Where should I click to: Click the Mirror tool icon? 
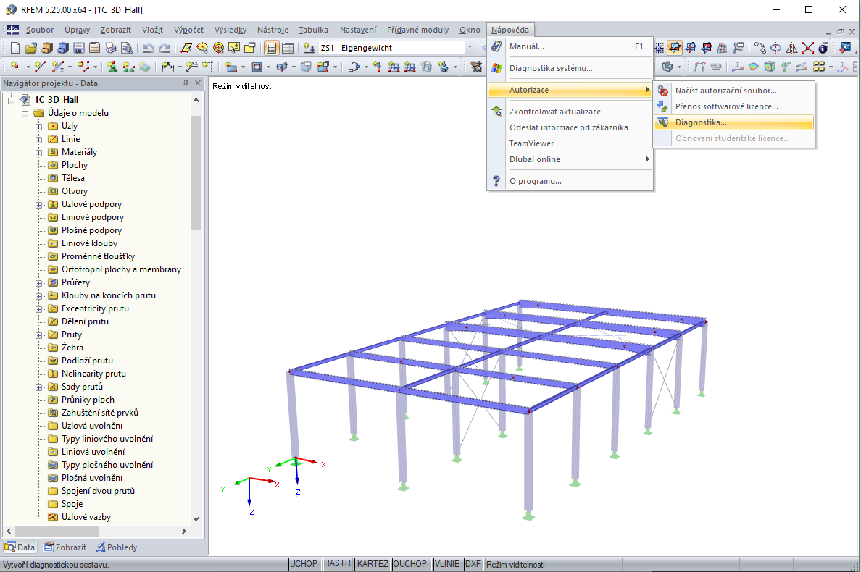click(792, 48)
